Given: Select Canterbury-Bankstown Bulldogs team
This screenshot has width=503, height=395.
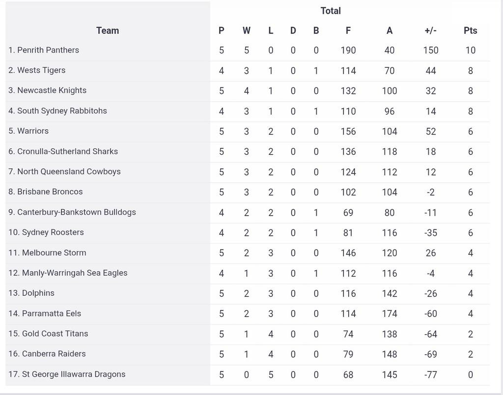Looking at the screenshot, I should pyautogui.click(x=72, y=212).
